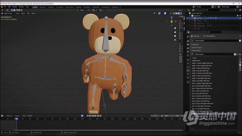Switch to the UV Editing workspace tab

59,7
